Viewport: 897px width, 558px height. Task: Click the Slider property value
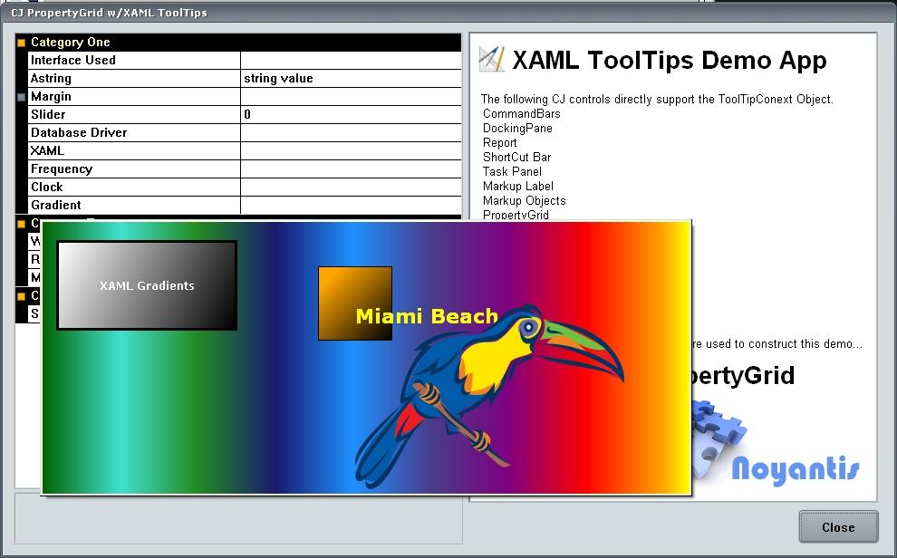pyautogui.click(x=350, y=115)
